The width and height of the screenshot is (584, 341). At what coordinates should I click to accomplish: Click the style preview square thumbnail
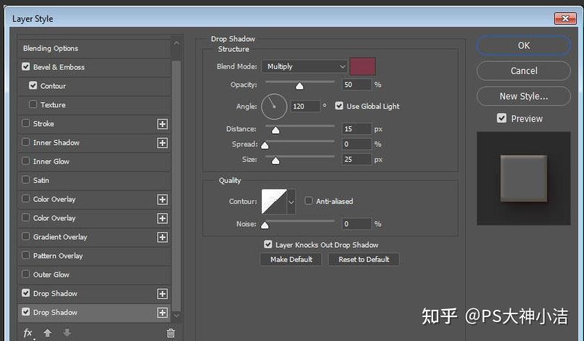(x=523, y=178)
